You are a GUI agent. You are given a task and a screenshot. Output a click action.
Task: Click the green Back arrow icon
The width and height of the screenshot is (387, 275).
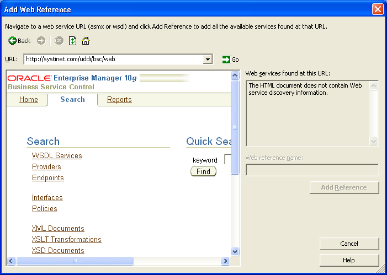(12, 41)
